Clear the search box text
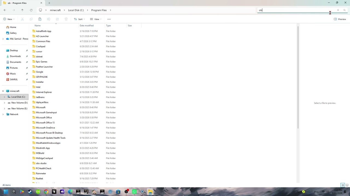This screenshot has width=350, height=196. pyautogui.click(x=338, y=10)
